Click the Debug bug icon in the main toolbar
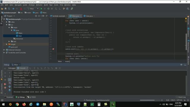190x107 pixels. 45,9
